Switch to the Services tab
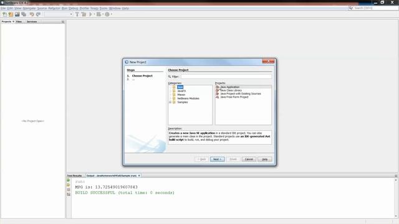Image resolution: width=399 pixels, height=224 pixels. (x=32, y=22)
